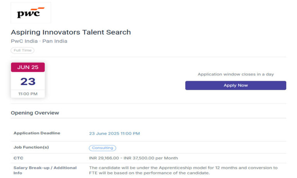The width and height of the screenshot is (297, 178).
Task: Click the JUN 25 calendar header
Action: tap(28, 67)
